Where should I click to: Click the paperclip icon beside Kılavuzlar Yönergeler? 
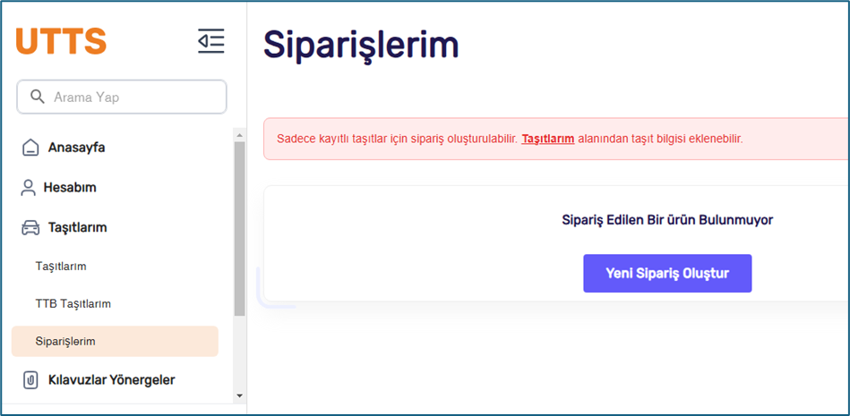[x=30, y=380]
